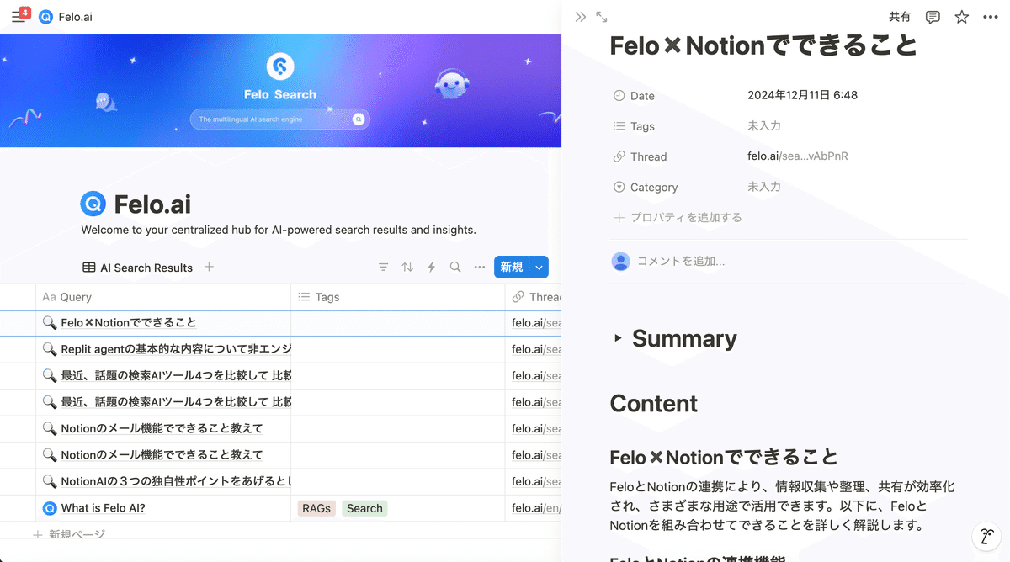Search the AI Search Results database
The width and height of the screenshot is (1010, 562).
455,268
